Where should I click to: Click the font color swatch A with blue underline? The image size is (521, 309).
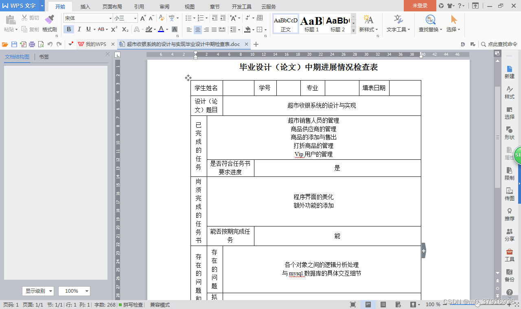(x=162, y=29)
